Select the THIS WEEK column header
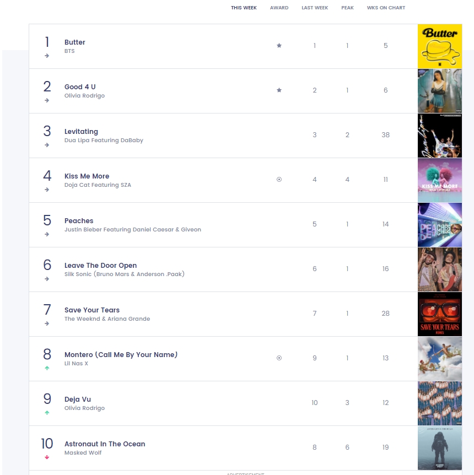The image size is (474, 475). (x=244, y=8)
